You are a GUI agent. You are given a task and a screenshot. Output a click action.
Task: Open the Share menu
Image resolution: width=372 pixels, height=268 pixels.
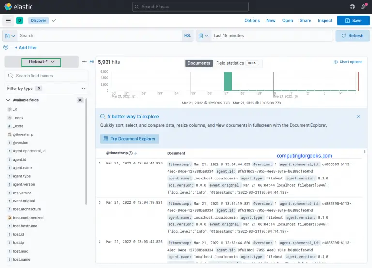pos(305,21)
